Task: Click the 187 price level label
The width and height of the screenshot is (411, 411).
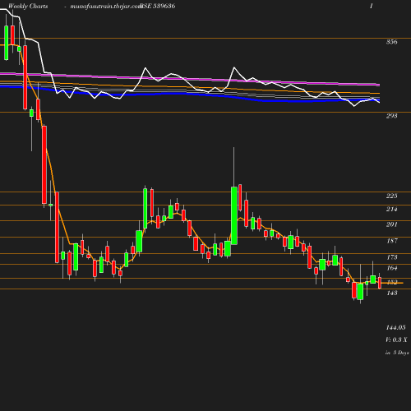Action: click(x=392, y=241)
